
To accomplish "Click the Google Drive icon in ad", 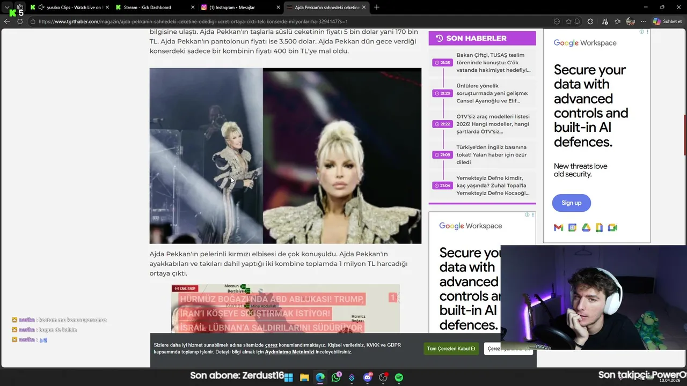I will [x=586, y=228].
